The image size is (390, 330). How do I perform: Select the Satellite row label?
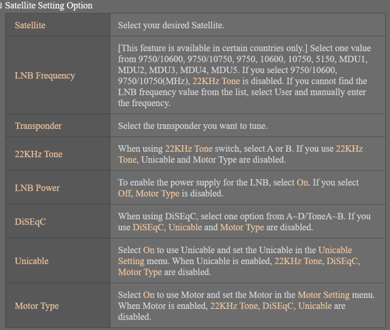click(x=30, y=25)
